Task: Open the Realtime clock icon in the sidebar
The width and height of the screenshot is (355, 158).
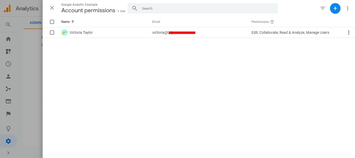Action: (x=8, y=64)
